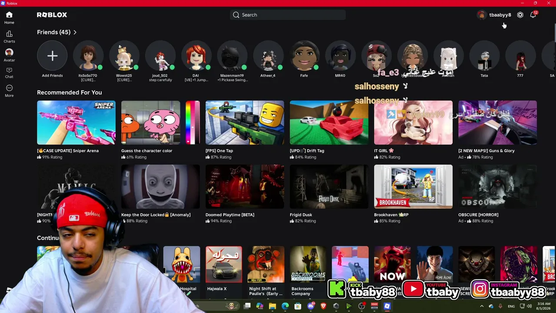This screenshot has width=556, height=313.
Task: Open friend Fafe's avatar
Action: coord(304,56)
